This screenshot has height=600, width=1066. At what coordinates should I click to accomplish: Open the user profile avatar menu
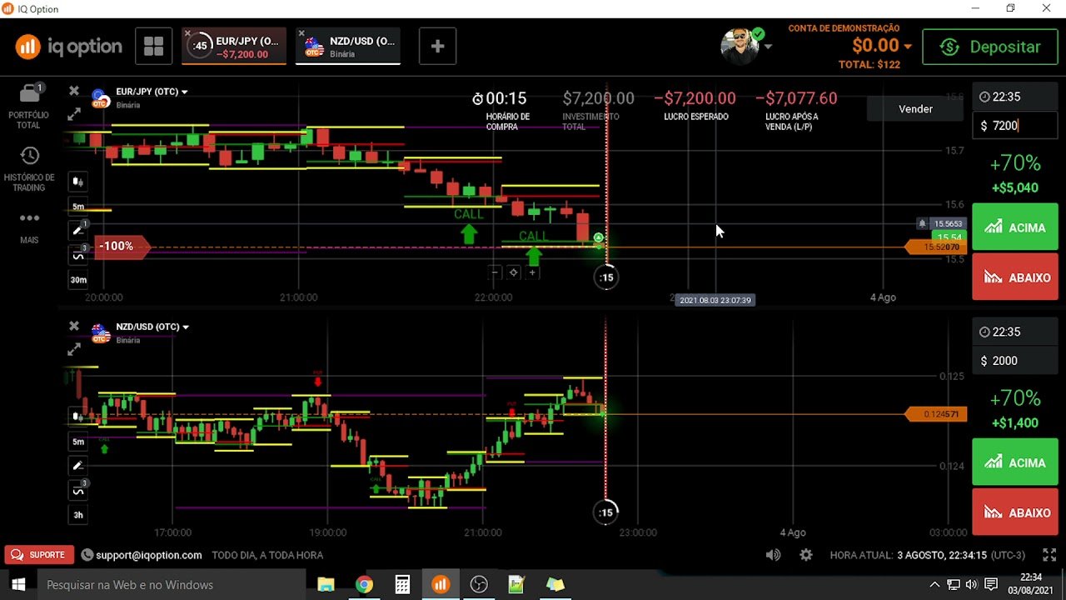click(740, 46)
